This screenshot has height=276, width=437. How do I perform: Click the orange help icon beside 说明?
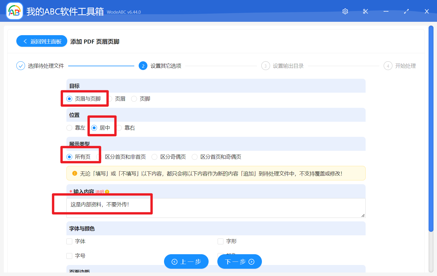(107, 192)
